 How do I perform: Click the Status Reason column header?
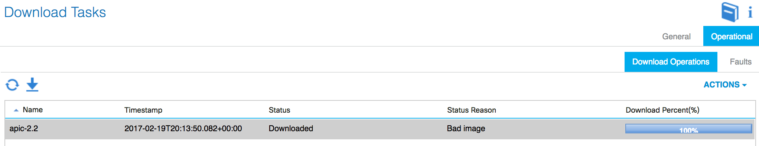tap(471, 110)
